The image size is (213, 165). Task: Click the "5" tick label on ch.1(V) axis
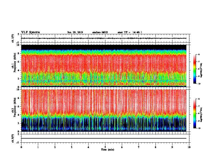point(19,34)
